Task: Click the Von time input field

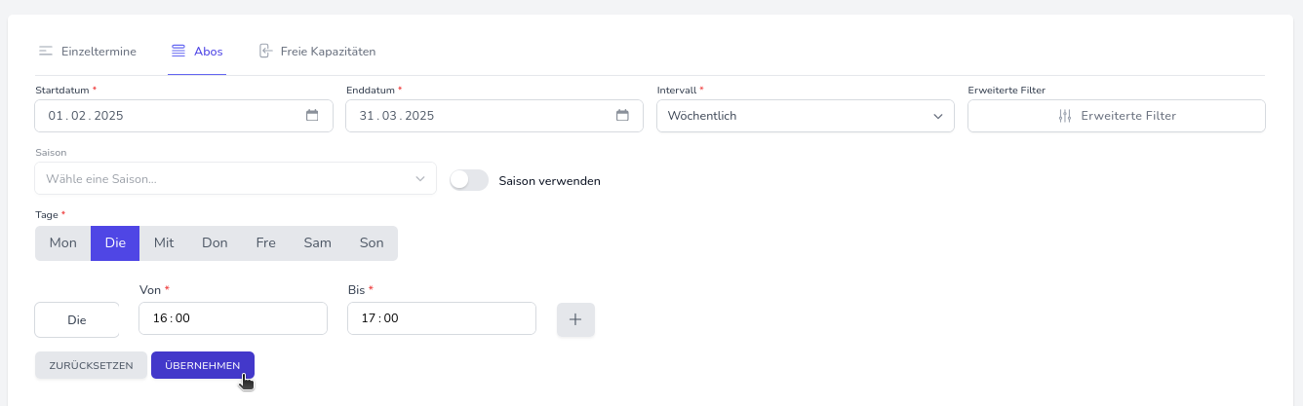Action: click(x=232, y=318)
